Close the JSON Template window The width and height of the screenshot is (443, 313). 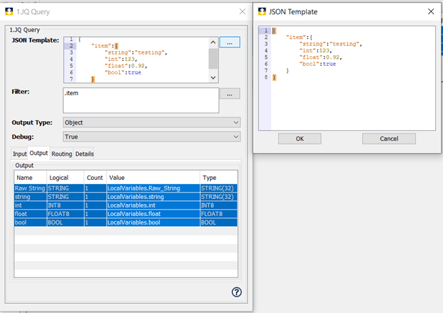point(431,11)
